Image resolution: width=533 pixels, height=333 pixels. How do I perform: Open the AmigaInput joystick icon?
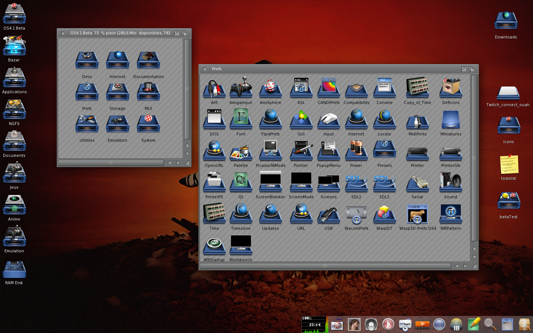point(241,88)
